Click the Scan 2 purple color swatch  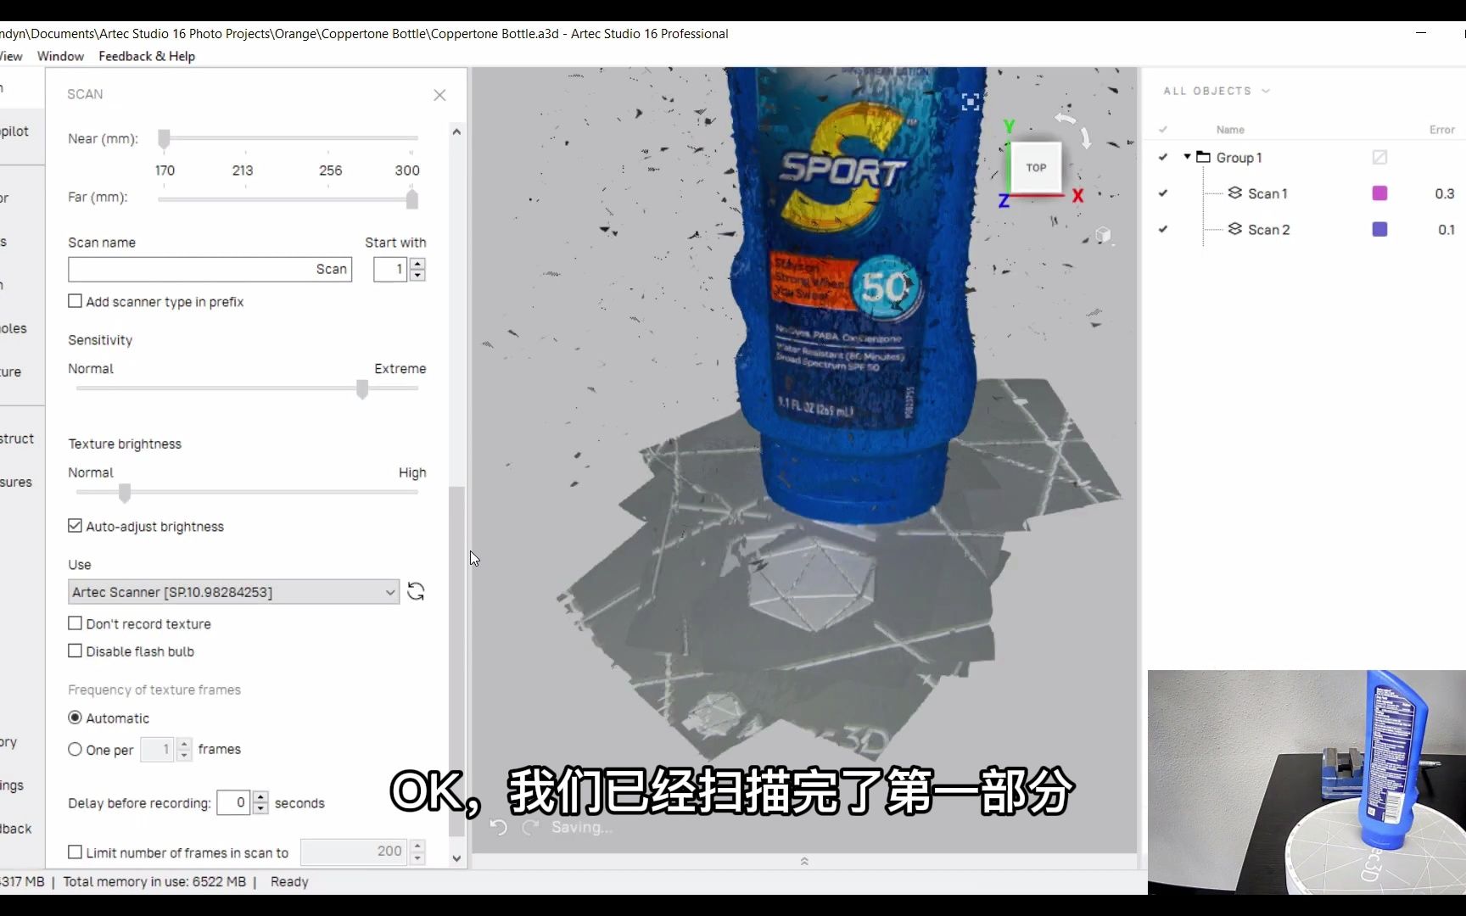coord(1379,229)
